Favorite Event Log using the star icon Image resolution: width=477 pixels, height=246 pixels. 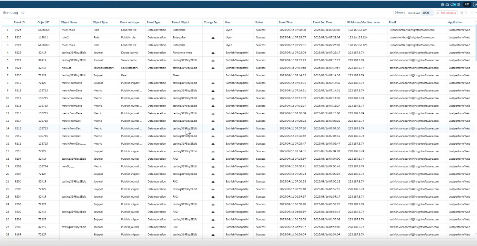point(23,13)
